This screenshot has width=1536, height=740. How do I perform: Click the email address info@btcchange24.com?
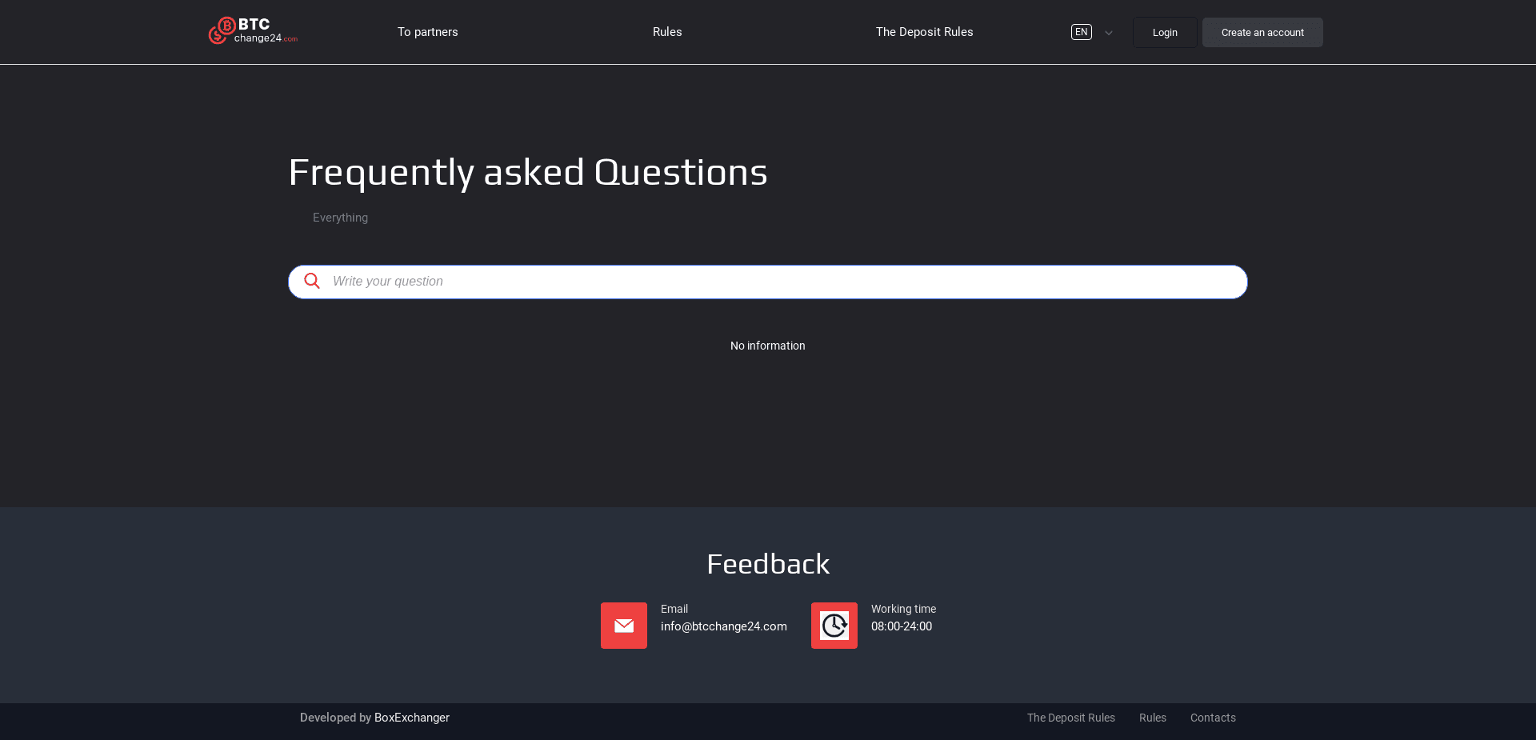pyautogui.click(x=723, y=626)
